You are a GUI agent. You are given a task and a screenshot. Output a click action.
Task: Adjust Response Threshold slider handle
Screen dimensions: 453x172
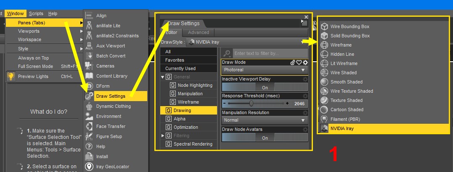point(252,104)
